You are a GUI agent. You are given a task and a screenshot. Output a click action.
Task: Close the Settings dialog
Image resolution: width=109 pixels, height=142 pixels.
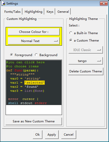(104, 3)
